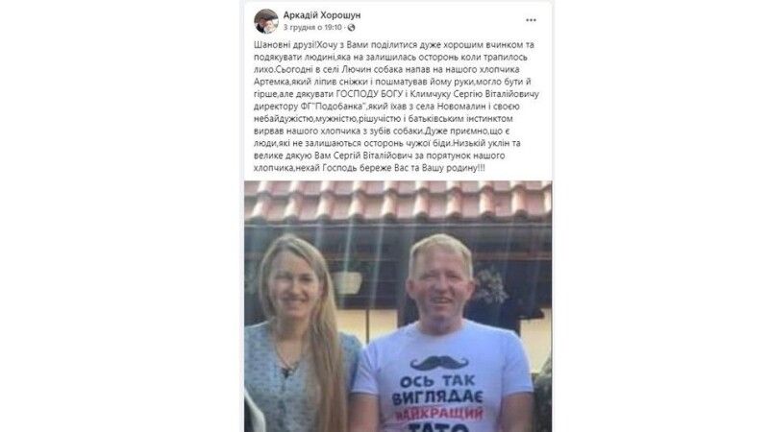Screen dimensions: 769x432
Task: Click the tiled roof in the photo
Action: point(398,202)
